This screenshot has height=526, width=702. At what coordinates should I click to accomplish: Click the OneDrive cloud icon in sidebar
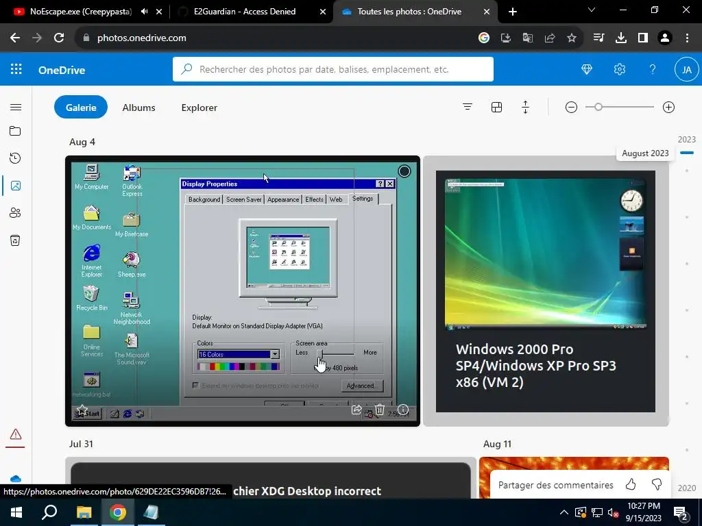pos(16,479)
